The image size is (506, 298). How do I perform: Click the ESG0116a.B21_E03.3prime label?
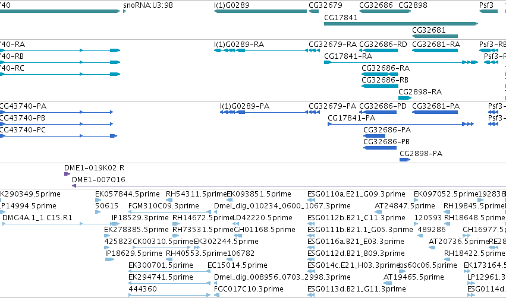pos(356,242)
